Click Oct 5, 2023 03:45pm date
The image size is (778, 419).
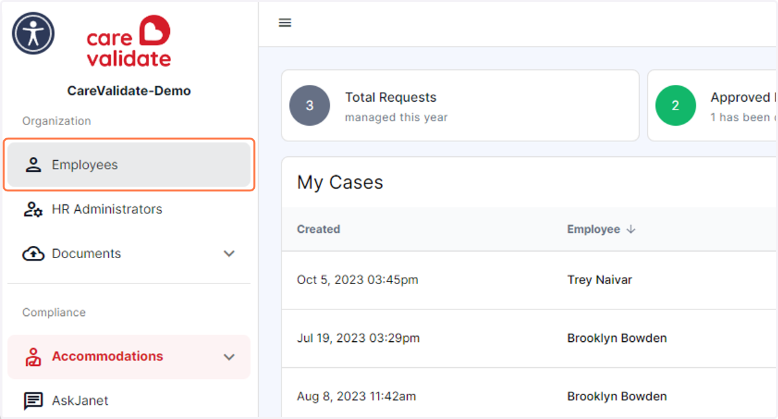[357, 280]
